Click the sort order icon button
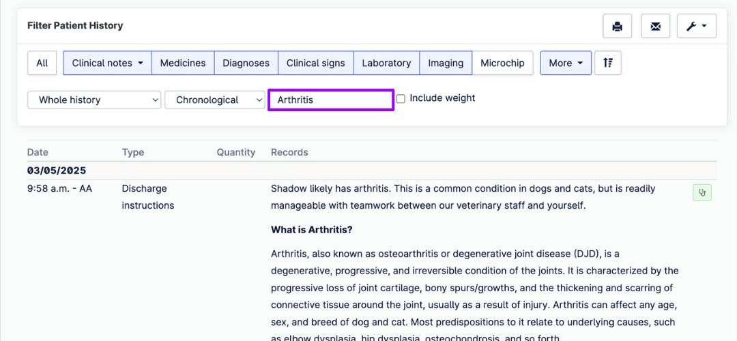Image resolution: width=737 pixels, height=341 pixels. (608, 63)
